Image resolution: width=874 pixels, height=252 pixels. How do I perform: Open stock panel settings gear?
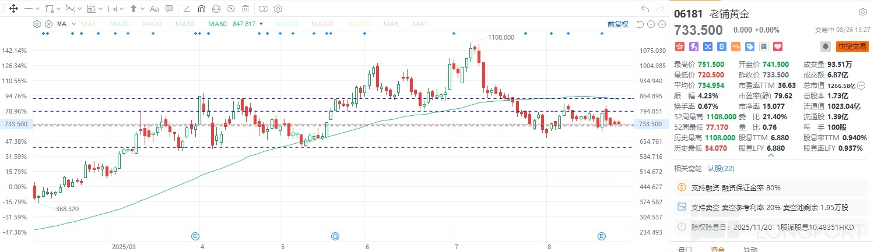click(863, 12)
